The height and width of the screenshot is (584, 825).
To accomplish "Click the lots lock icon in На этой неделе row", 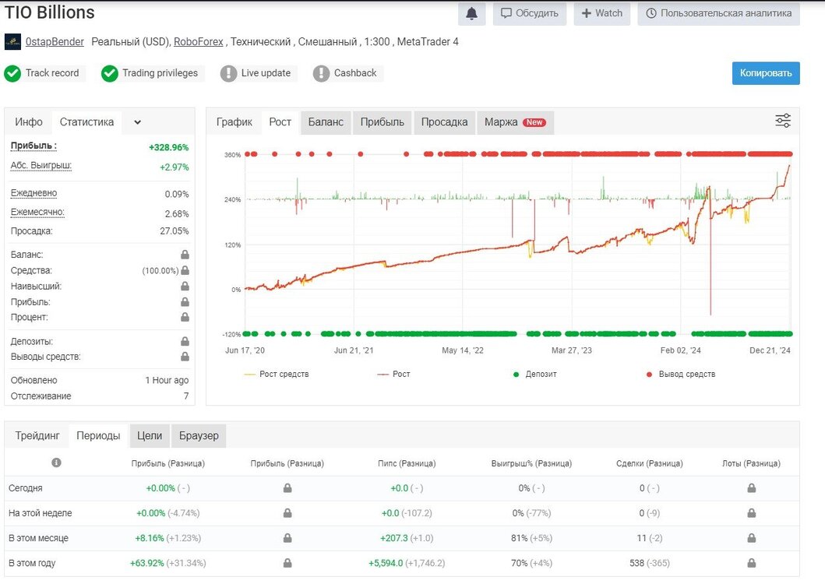I will pyautogui.click(x=751, y=513).
